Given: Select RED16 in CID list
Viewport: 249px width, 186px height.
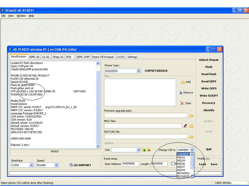Looking at the screenshot, I should pyautogui.click(x=183, y=158).
